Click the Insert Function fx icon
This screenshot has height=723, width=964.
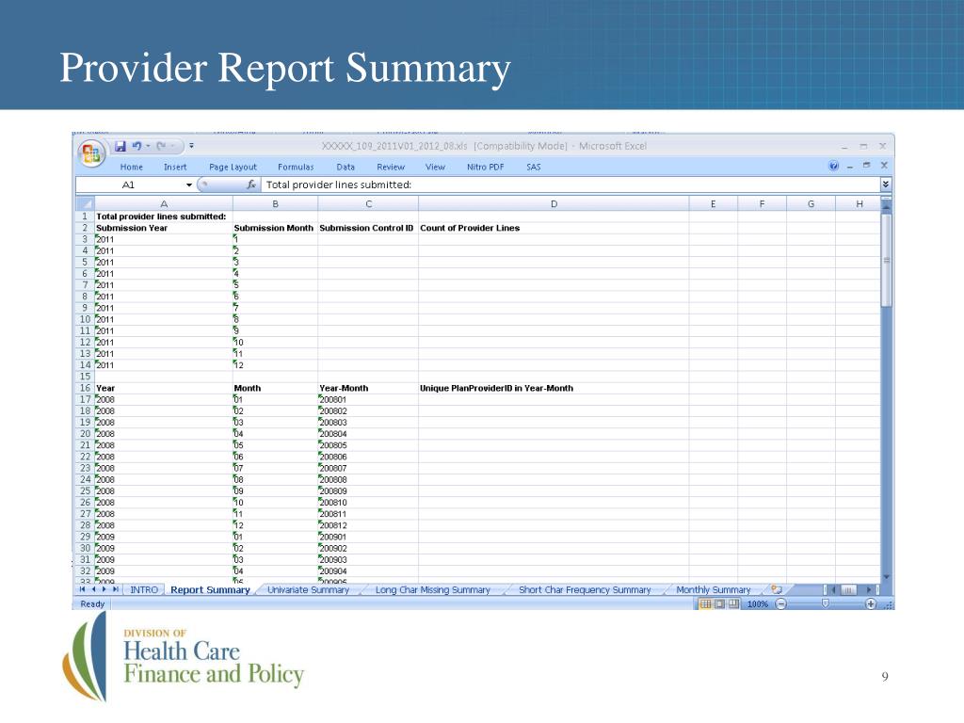[250, 185]
